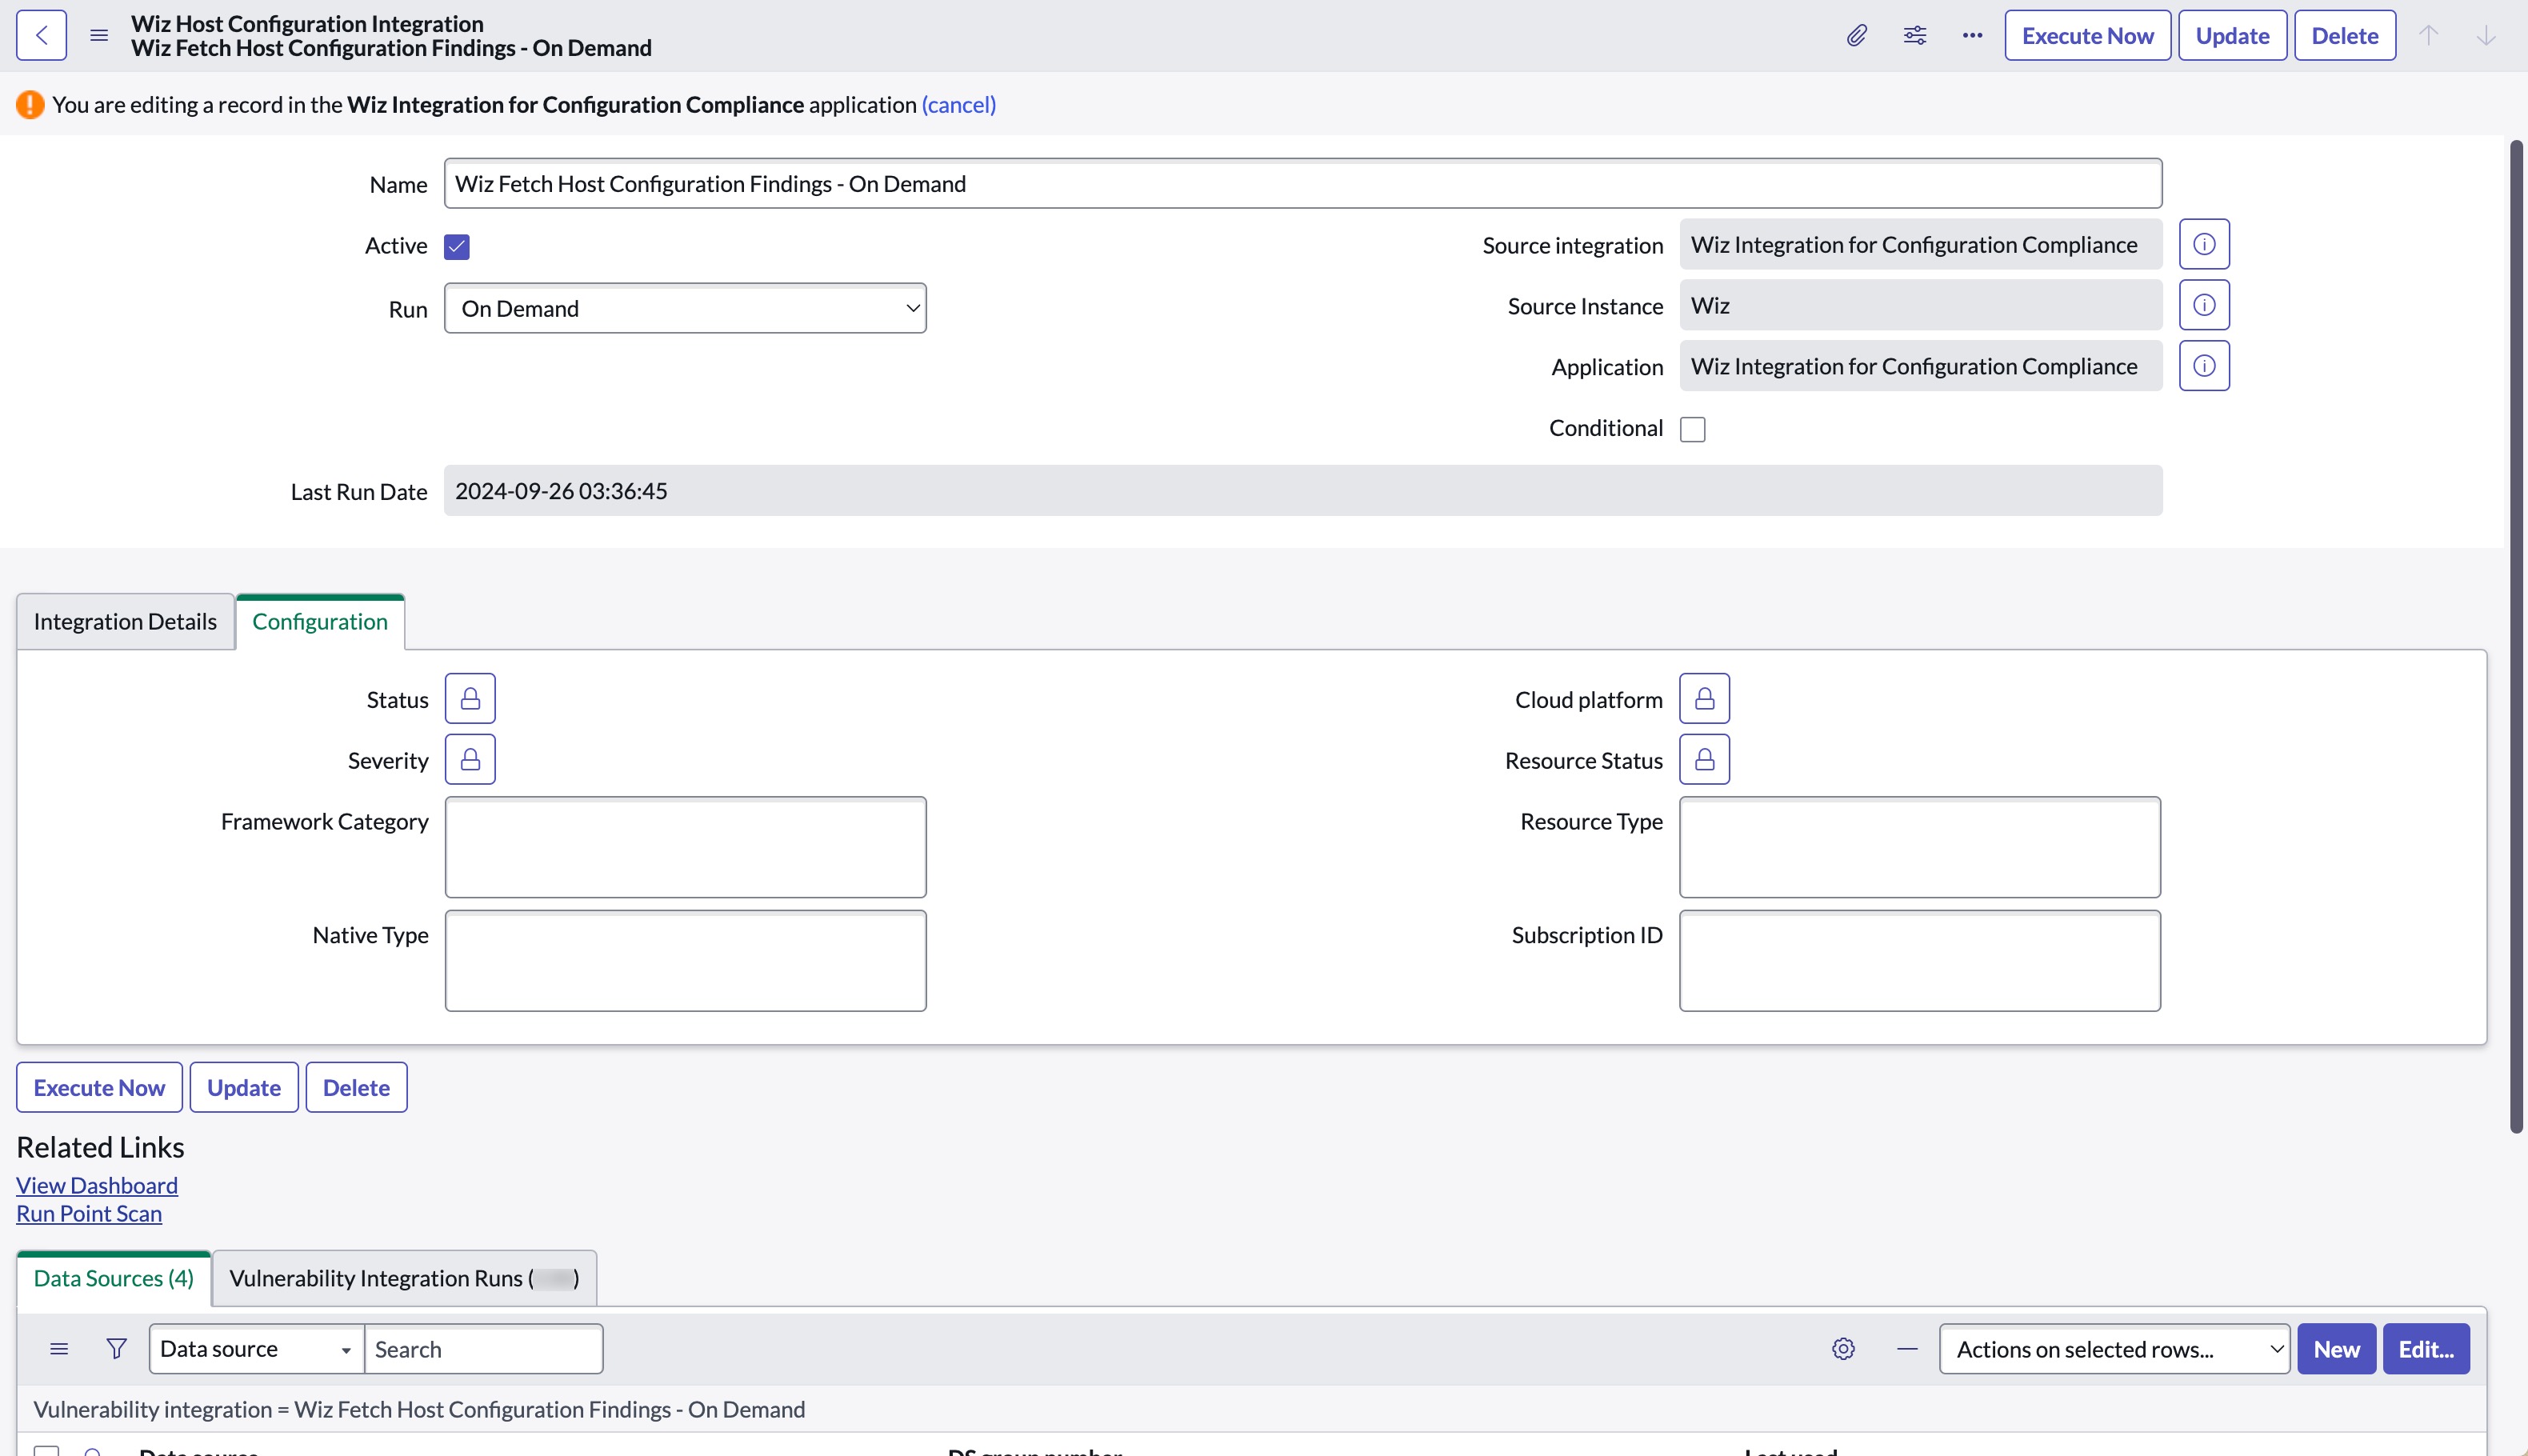
Task: Open the attachments paperclip icon
Action: pos(1856,36)
